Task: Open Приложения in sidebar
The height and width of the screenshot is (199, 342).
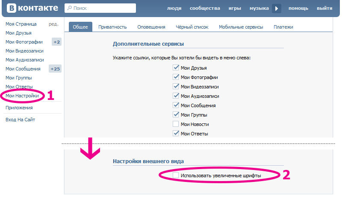Action: pyautogui.click(x=19, y=108)
